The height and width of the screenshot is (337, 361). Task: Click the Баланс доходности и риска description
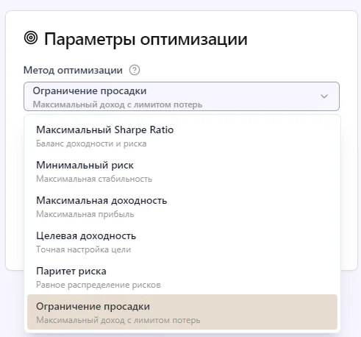91,143
